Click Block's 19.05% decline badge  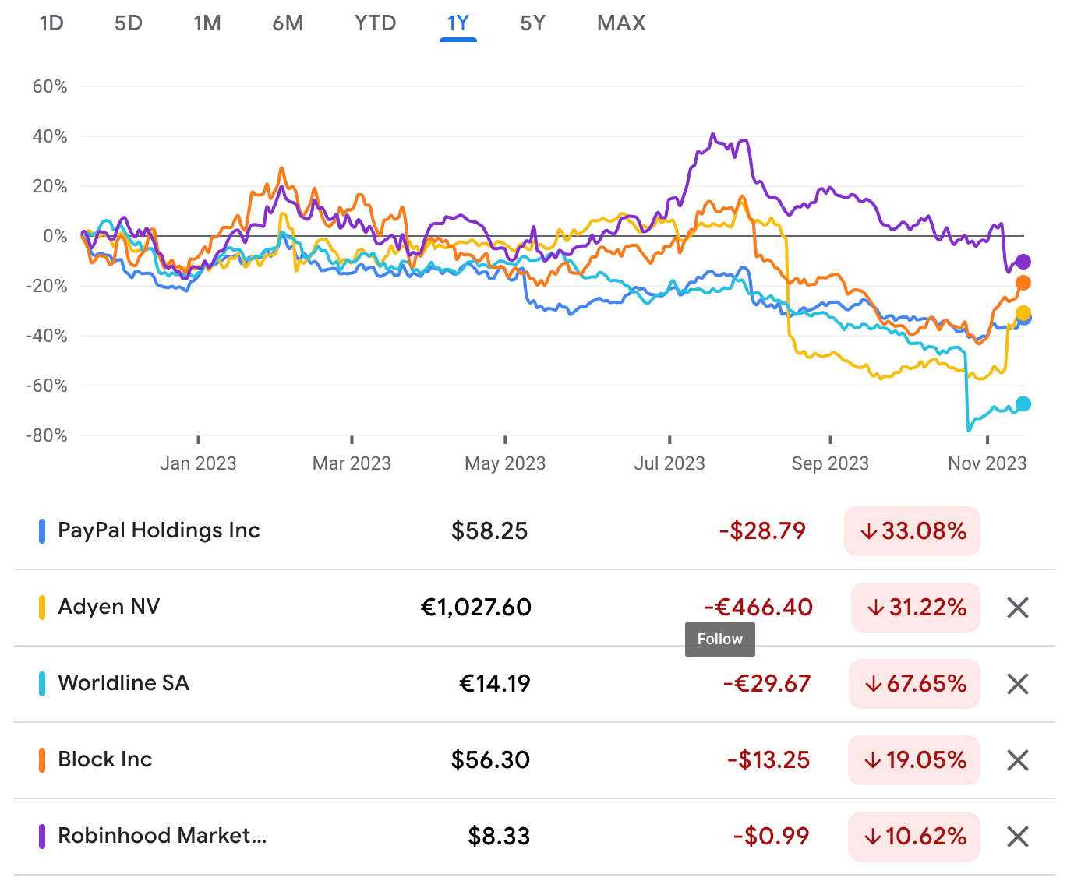(914, 760)
